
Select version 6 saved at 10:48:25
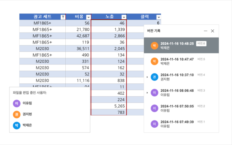pyautogui.click(x=181, y=45)
